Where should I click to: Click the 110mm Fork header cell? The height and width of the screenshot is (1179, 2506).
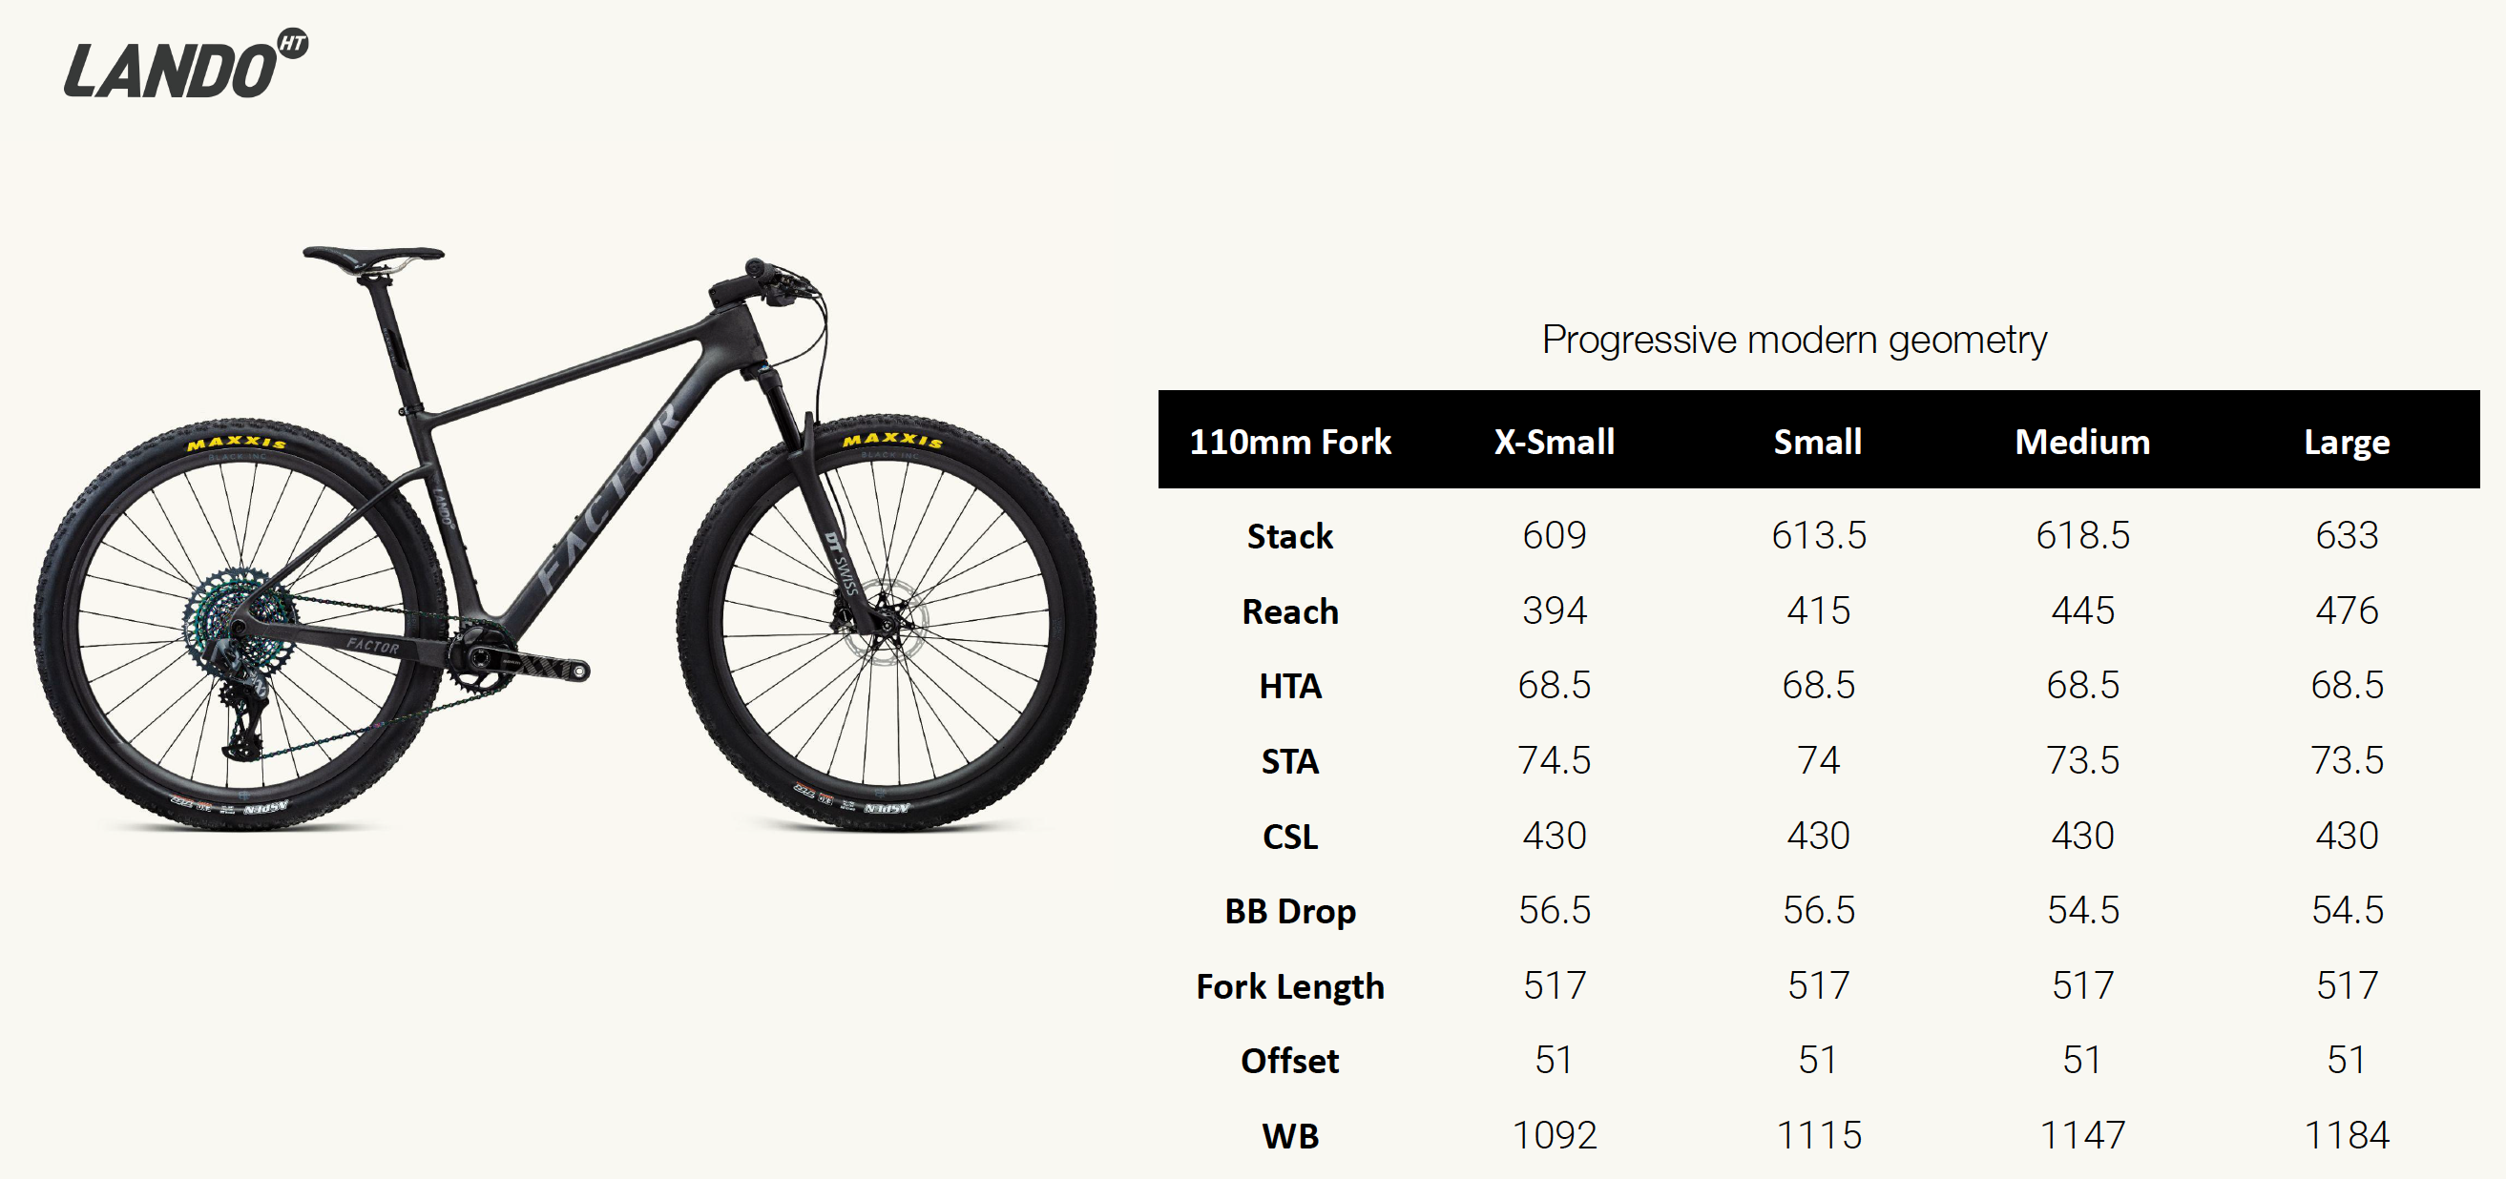coord(1290,442)
